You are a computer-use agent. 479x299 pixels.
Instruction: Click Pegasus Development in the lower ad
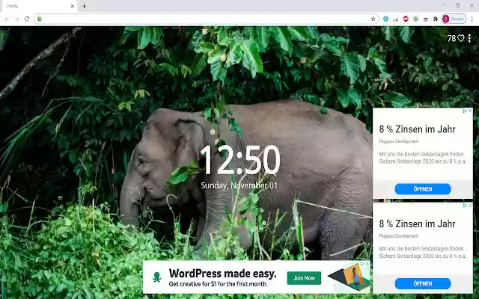(399, 236)
